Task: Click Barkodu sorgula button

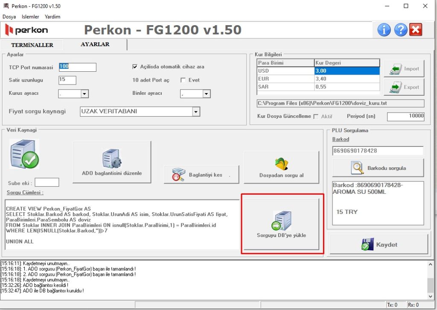Action: (x=378, y=168)
